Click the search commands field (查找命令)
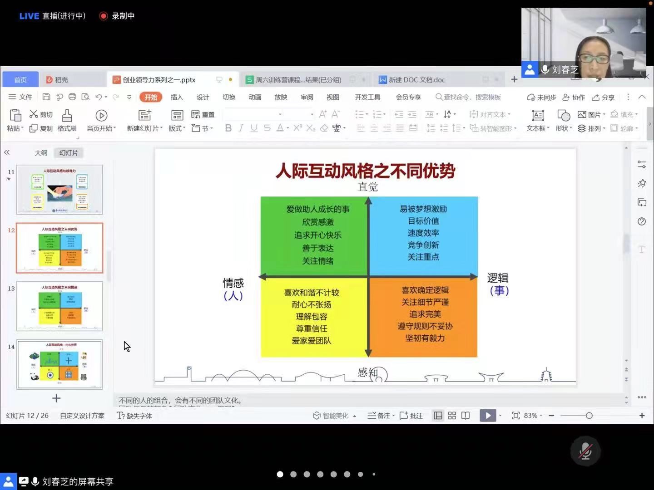The width and height of the screenshot is (654, 490). (468, 97)
